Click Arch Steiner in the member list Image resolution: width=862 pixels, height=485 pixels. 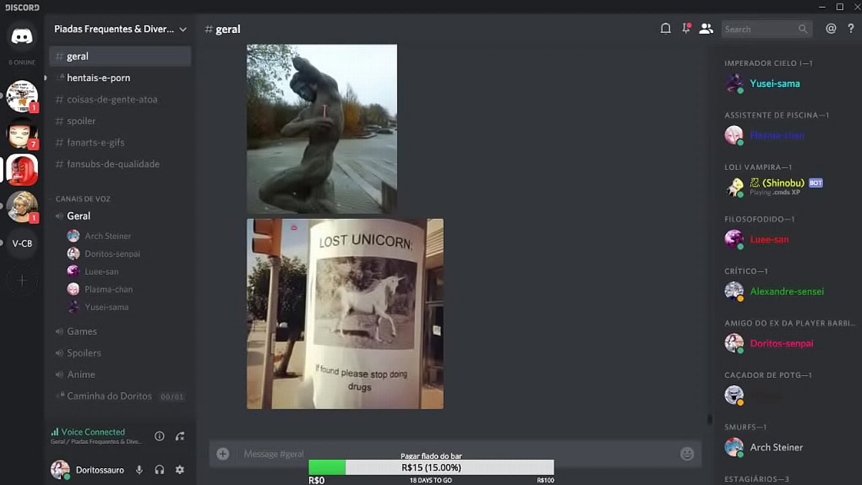[776, 447]
